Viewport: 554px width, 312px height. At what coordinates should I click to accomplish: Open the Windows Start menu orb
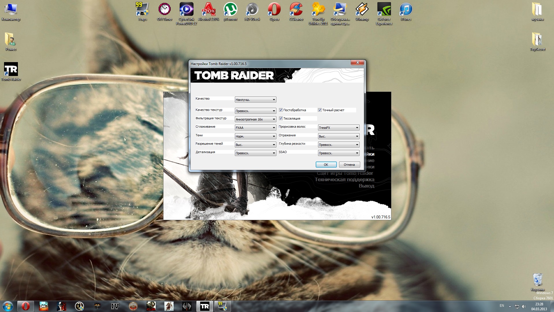pos(8,306)
